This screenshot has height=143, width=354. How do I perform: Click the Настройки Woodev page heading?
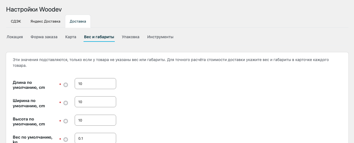pyautogui.click(x=34, y=9)
